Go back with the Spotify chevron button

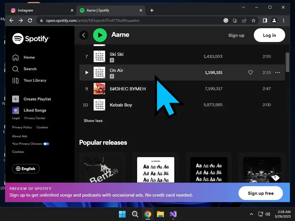[84, 35]
